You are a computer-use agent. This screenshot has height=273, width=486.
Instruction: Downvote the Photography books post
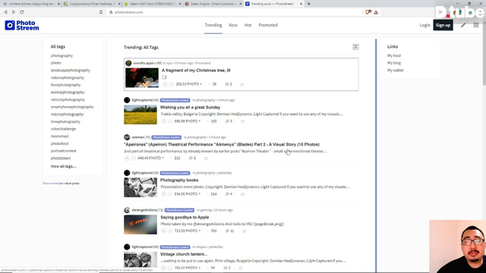pyautogui.click(x=170, y=194)
